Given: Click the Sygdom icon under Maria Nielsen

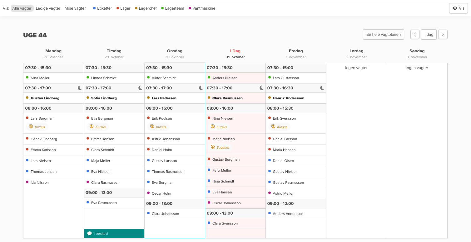Looking at the screenshot, I should (213, 147).
